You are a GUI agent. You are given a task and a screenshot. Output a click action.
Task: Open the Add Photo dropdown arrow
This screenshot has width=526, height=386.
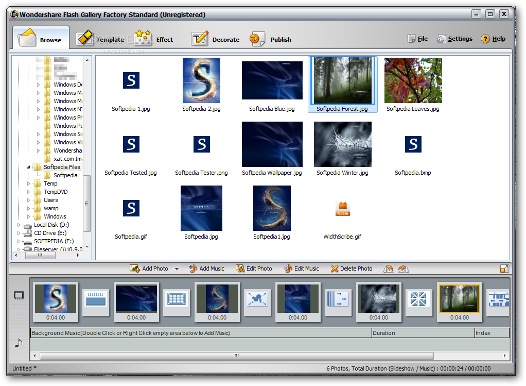point(177,268)
